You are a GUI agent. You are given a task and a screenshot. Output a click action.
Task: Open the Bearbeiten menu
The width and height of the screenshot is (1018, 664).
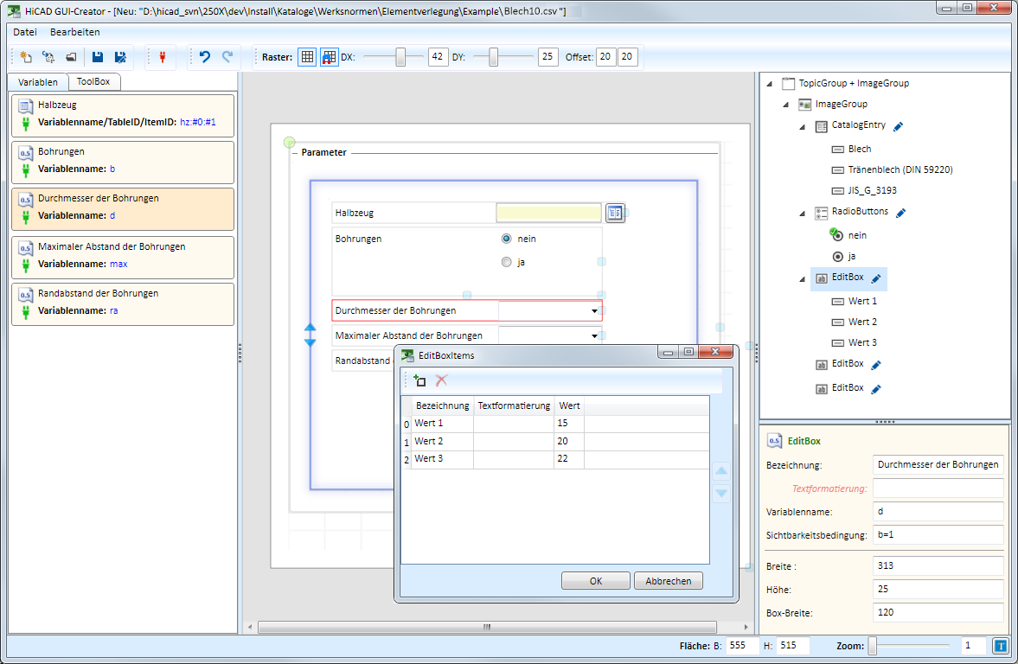click(x=74, y=32)
